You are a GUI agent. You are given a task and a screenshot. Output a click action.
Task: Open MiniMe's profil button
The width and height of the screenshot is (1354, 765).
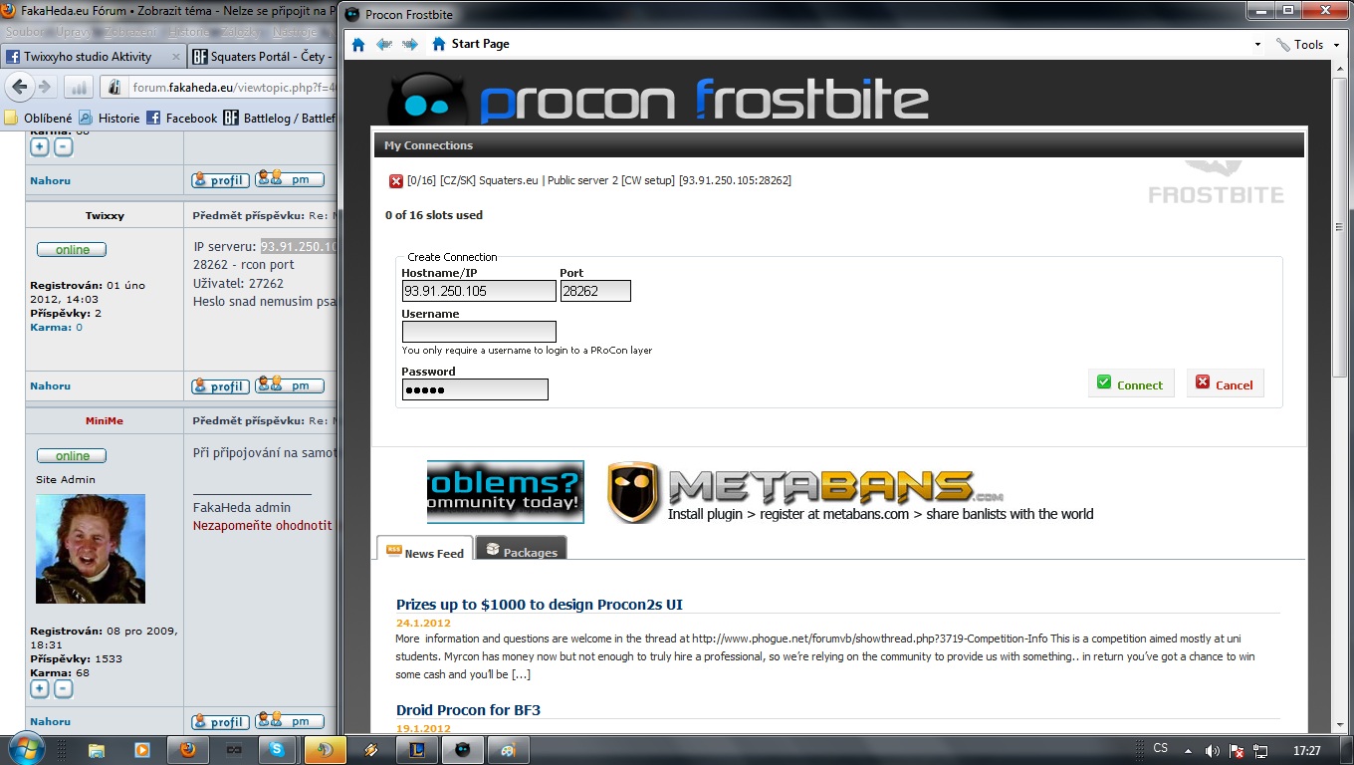point(220,721)
